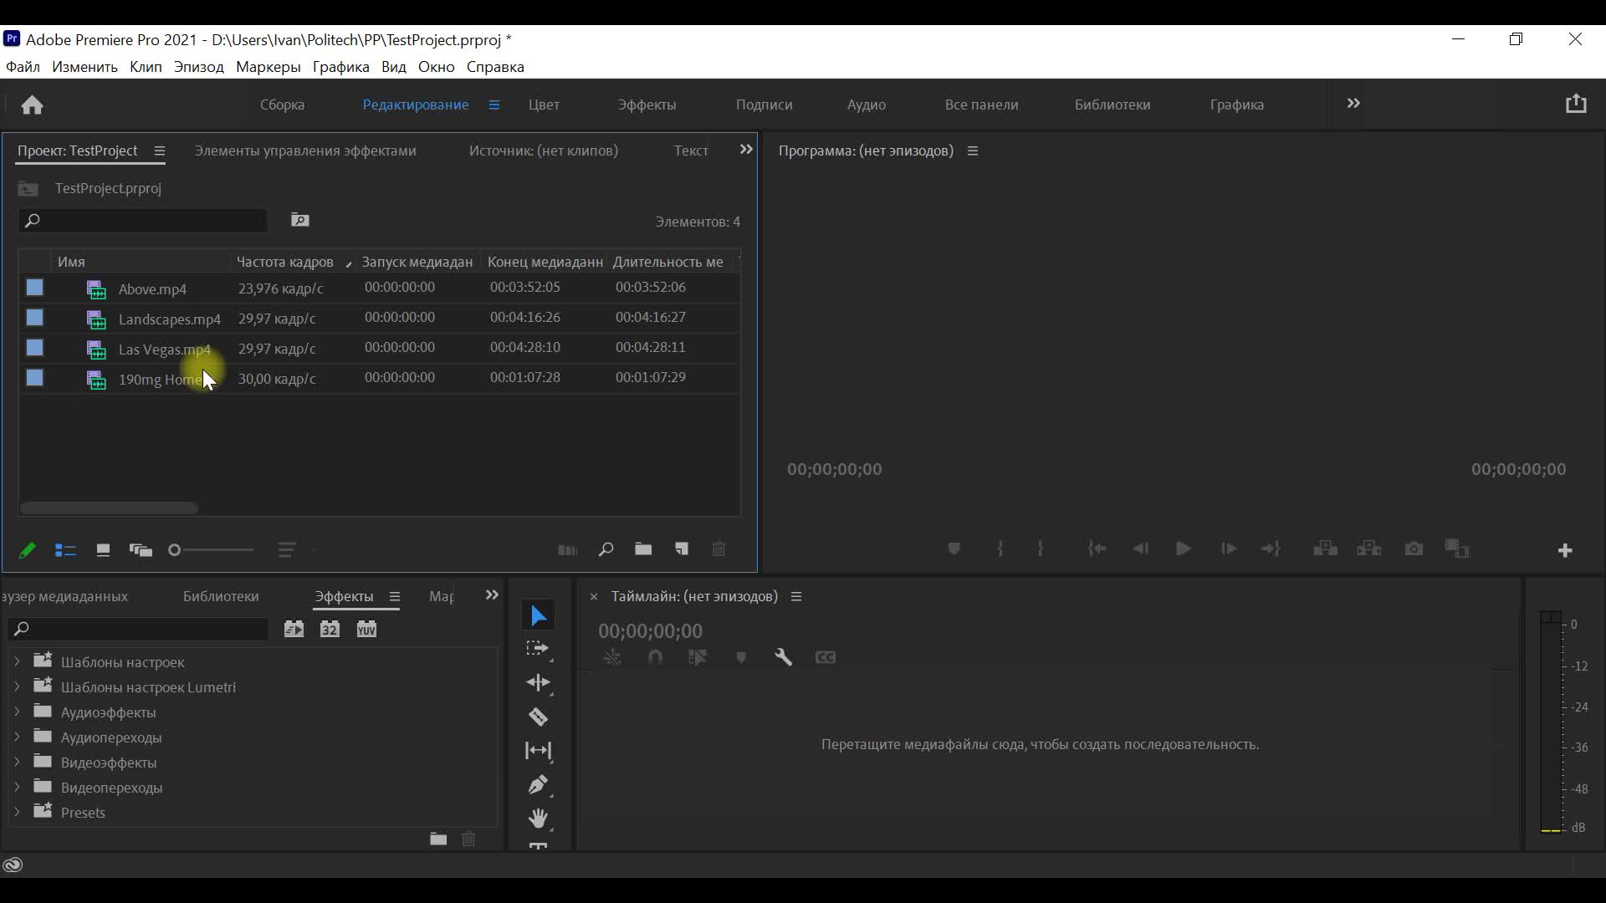
Task: Toggle the project writable pencil icon
Action: (27, 550)
